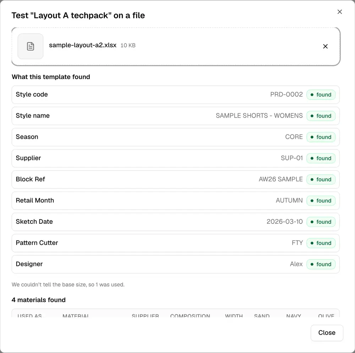Screen dimensions: 355x353
Task: Select the AW26 SAMPLE value
Action: pos(281,179)
